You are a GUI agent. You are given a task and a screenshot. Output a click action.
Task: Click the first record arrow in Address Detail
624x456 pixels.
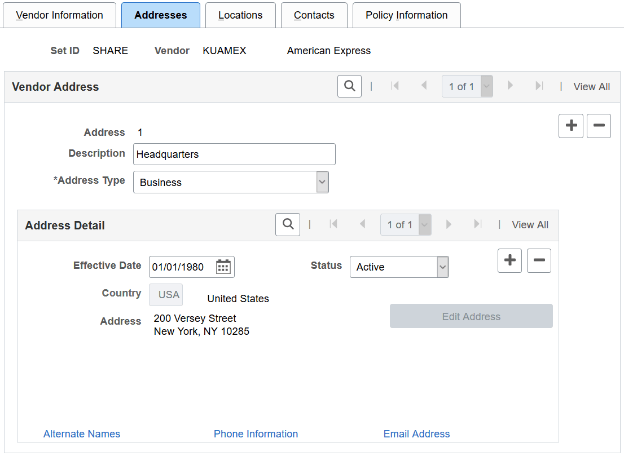[334, 224]
